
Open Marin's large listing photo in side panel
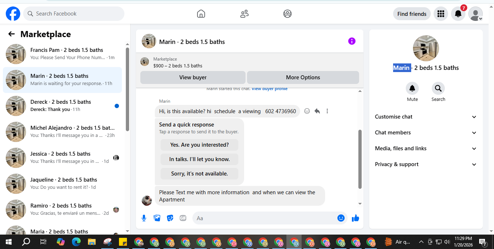coord(426,48)
